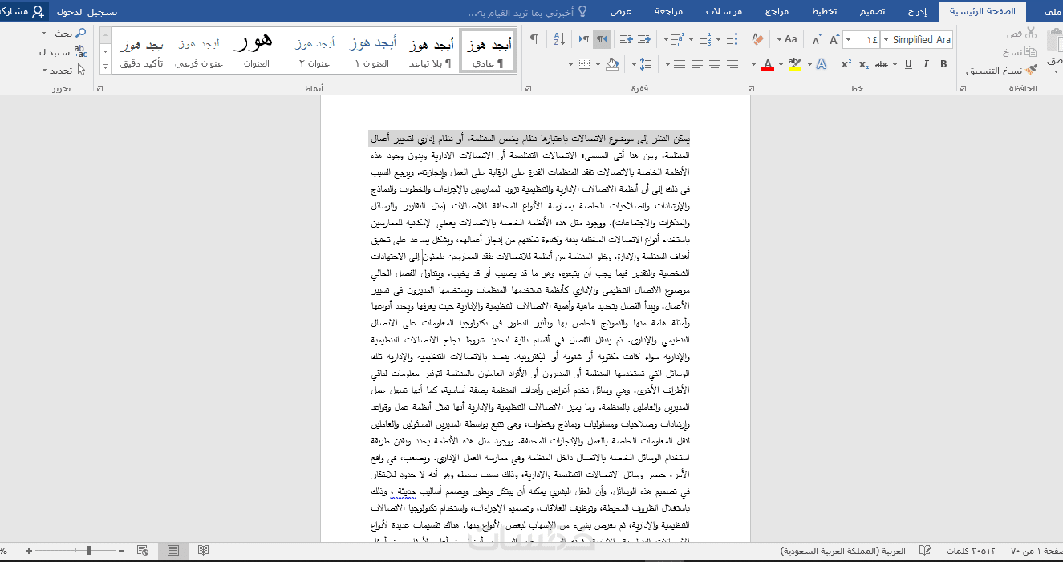Switch to Print Layout view icon
Screen dimensions: 1063x562
172,551
